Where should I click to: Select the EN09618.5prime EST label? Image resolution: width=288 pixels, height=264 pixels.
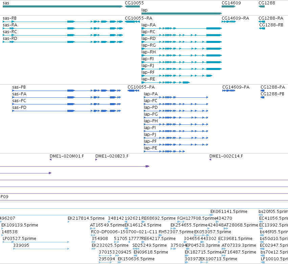[x=151, y=252]
